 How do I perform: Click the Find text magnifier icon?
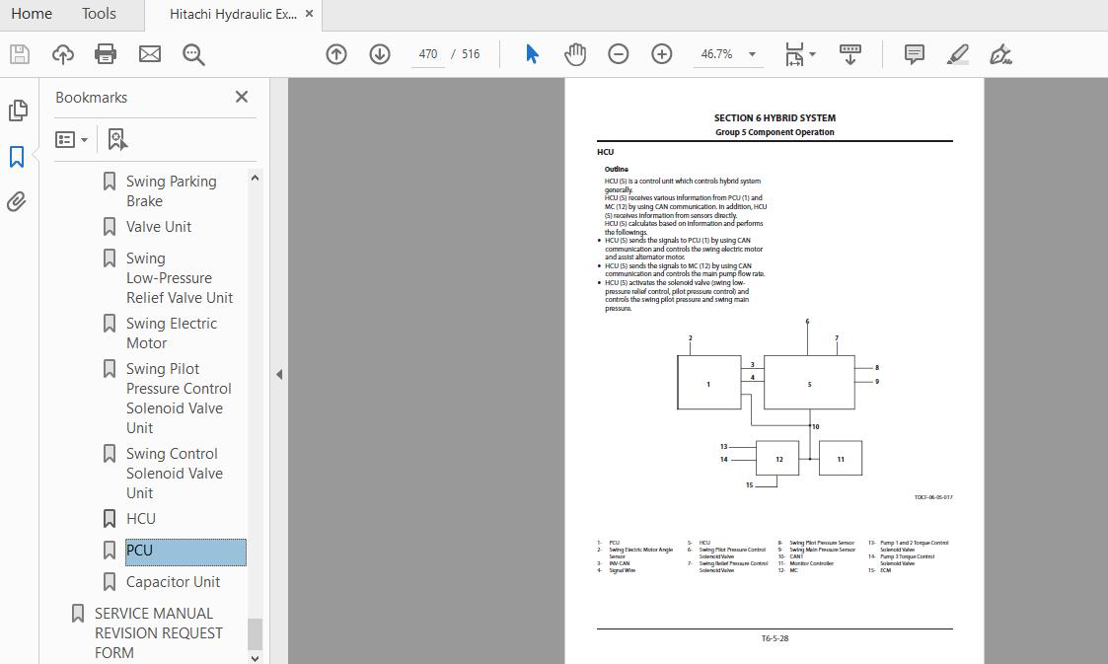click(x=193, y=54)
